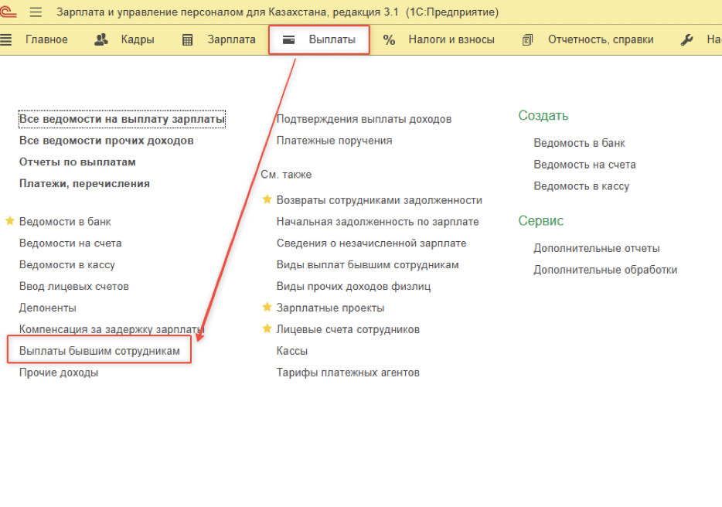Open the Кадры section

pos(124,39)
